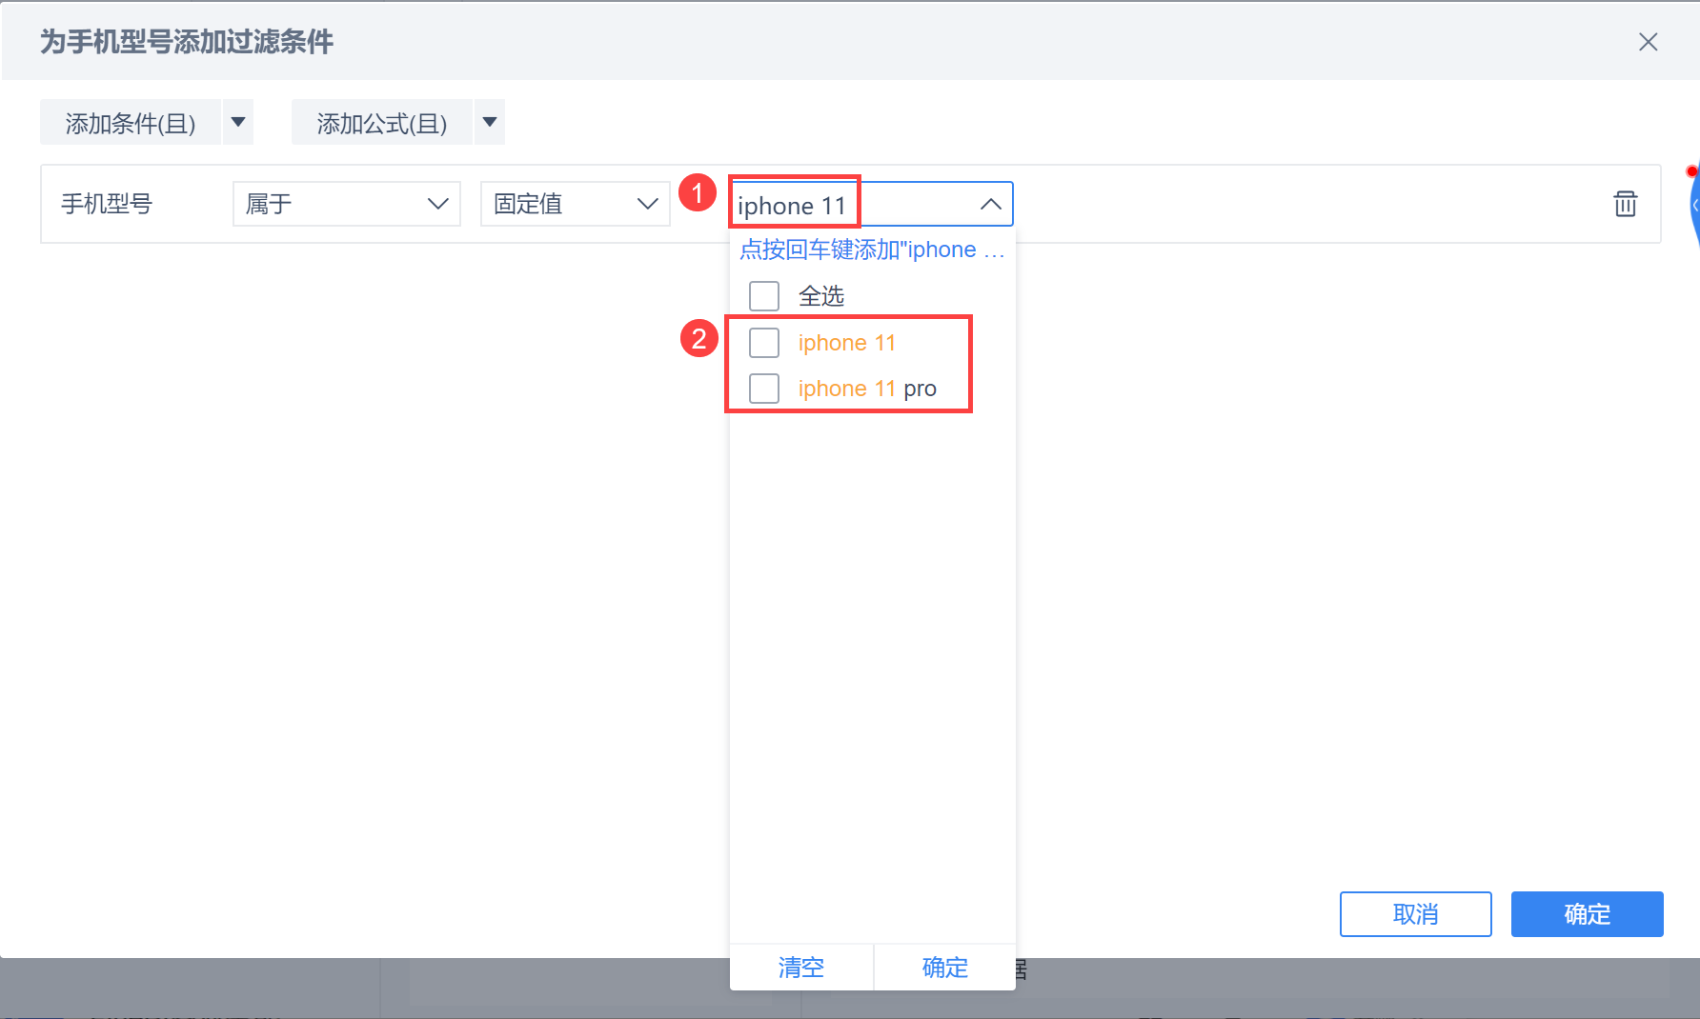Click 确定 in the dropdown footer

point(945,968)
